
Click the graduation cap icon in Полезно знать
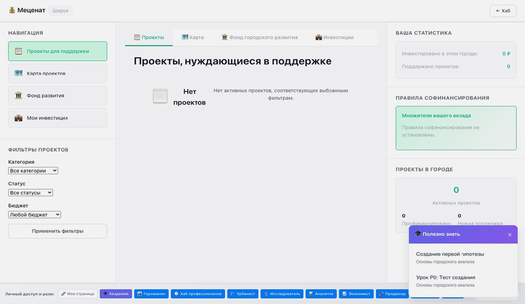418,234
